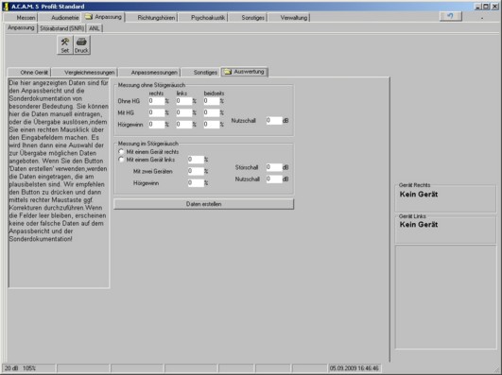
Task: Click 'Kein Gerät' under Gerät Rechts
Action: [419, 195]
